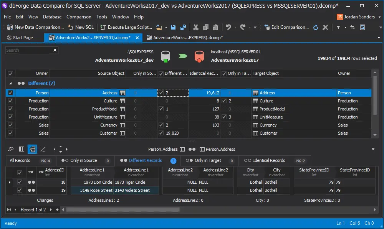Open dropdown arrow beside Person.Address on right

point(373,149)
